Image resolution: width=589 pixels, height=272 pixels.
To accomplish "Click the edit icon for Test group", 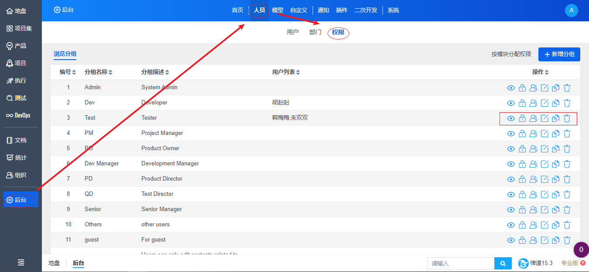I will pyautogui.click(x=544, y=118).
